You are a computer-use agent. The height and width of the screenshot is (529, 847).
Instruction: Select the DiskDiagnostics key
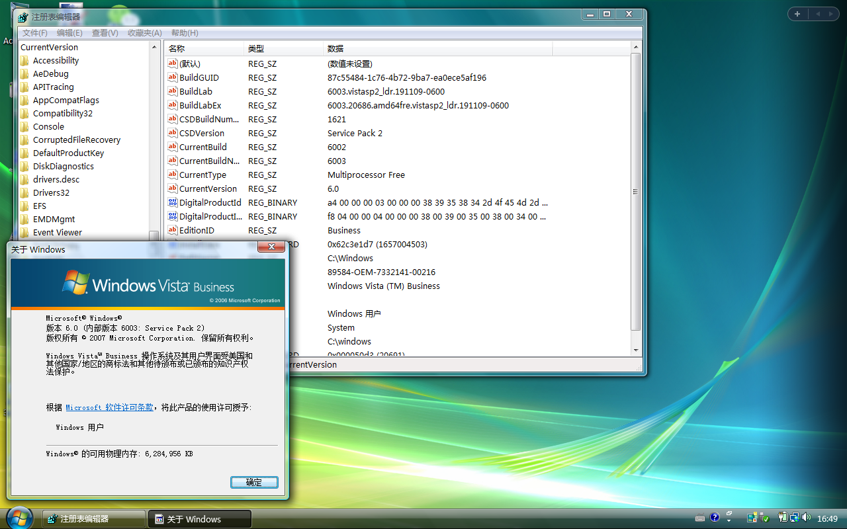pyautogui.click(x=64, y=167)
